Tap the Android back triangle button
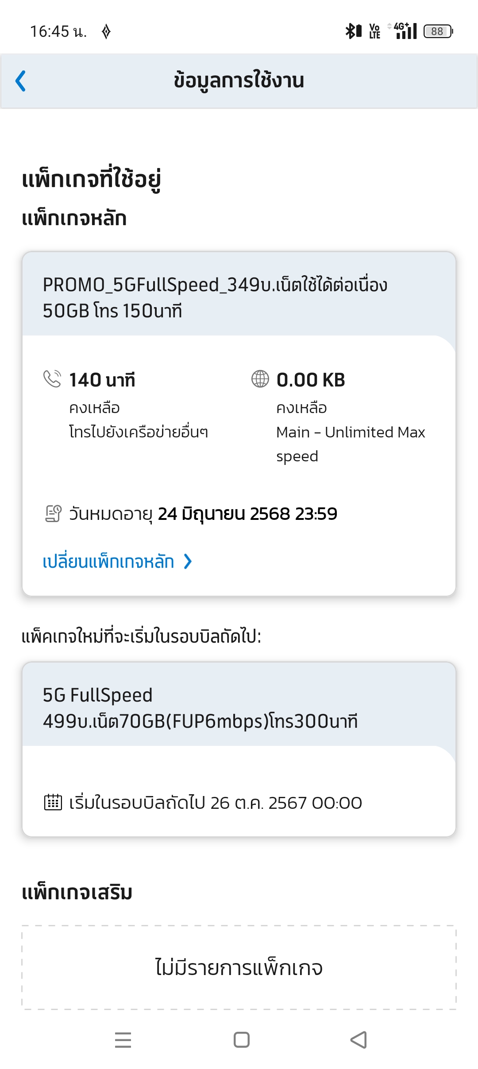 pyautogui.click(x=359, y=1040)
